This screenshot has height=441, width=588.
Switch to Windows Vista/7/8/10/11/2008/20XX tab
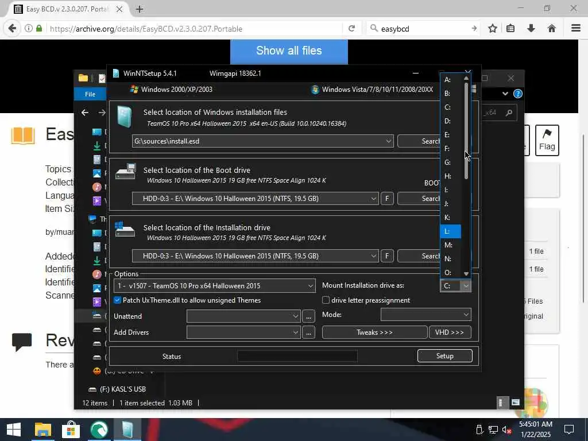click(x=372, y=89)
